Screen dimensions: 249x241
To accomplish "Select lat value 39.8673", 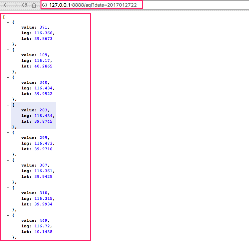I will 43,39.
